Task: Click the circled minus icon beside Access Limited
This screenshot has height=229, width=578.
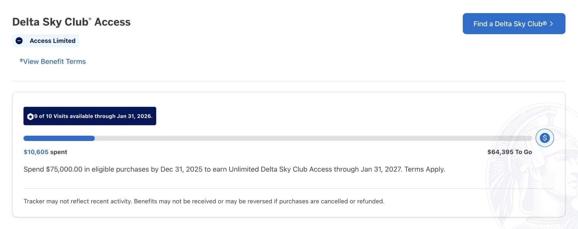Action: (x=19, y=40)
